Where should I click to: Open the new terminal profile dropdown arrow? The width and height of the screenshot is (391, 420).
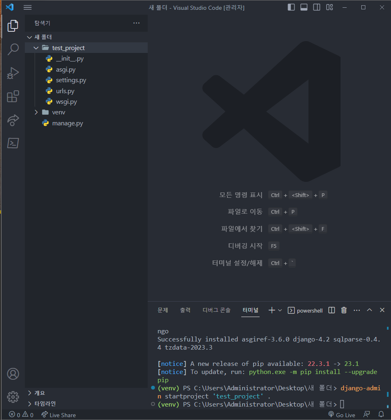tap(280, 310)
